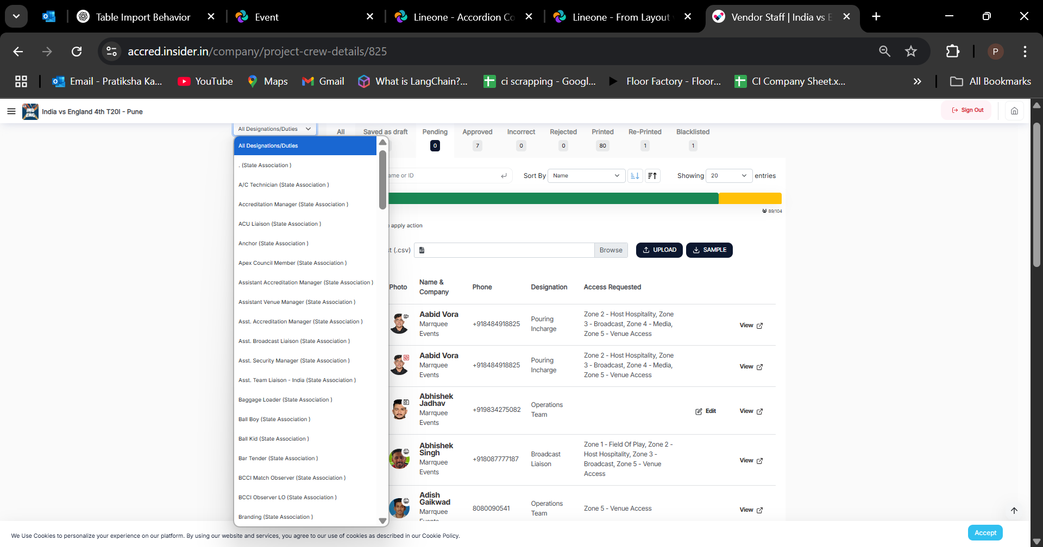
Task: Reload the current page
Action: (77, 52)
